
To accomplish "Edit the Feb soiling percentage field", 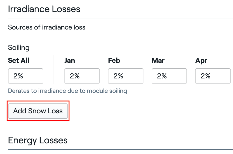I will click(126, 76).
